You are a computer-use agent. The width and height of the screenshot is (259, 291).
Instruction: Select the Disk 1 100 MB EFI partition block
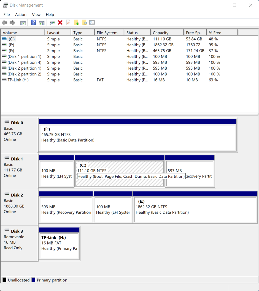[56, 171]
